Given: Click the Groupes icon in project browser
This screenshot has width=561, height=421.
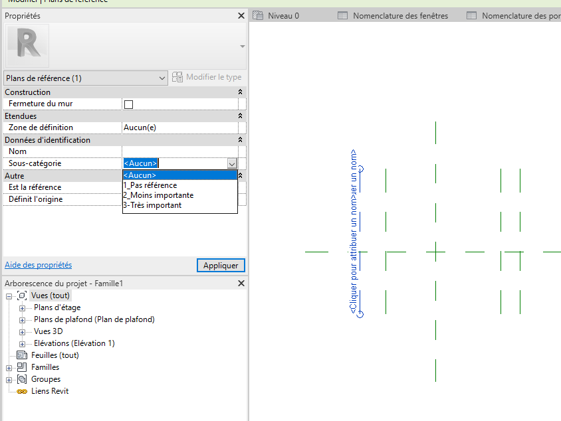Looking at the screenshot, I should (x=22, y=379).
